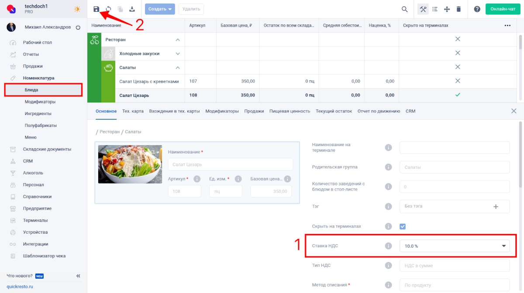
Task: Click the trash bin icon in toolbar
Action: click(458, 9)
